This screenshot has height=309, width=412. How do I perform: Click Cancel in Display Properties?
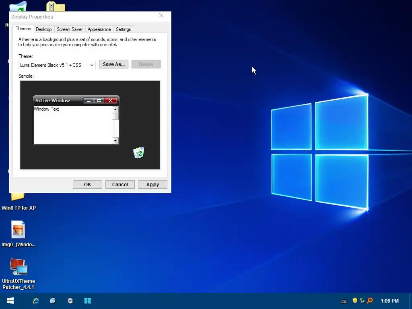(120, 184)
